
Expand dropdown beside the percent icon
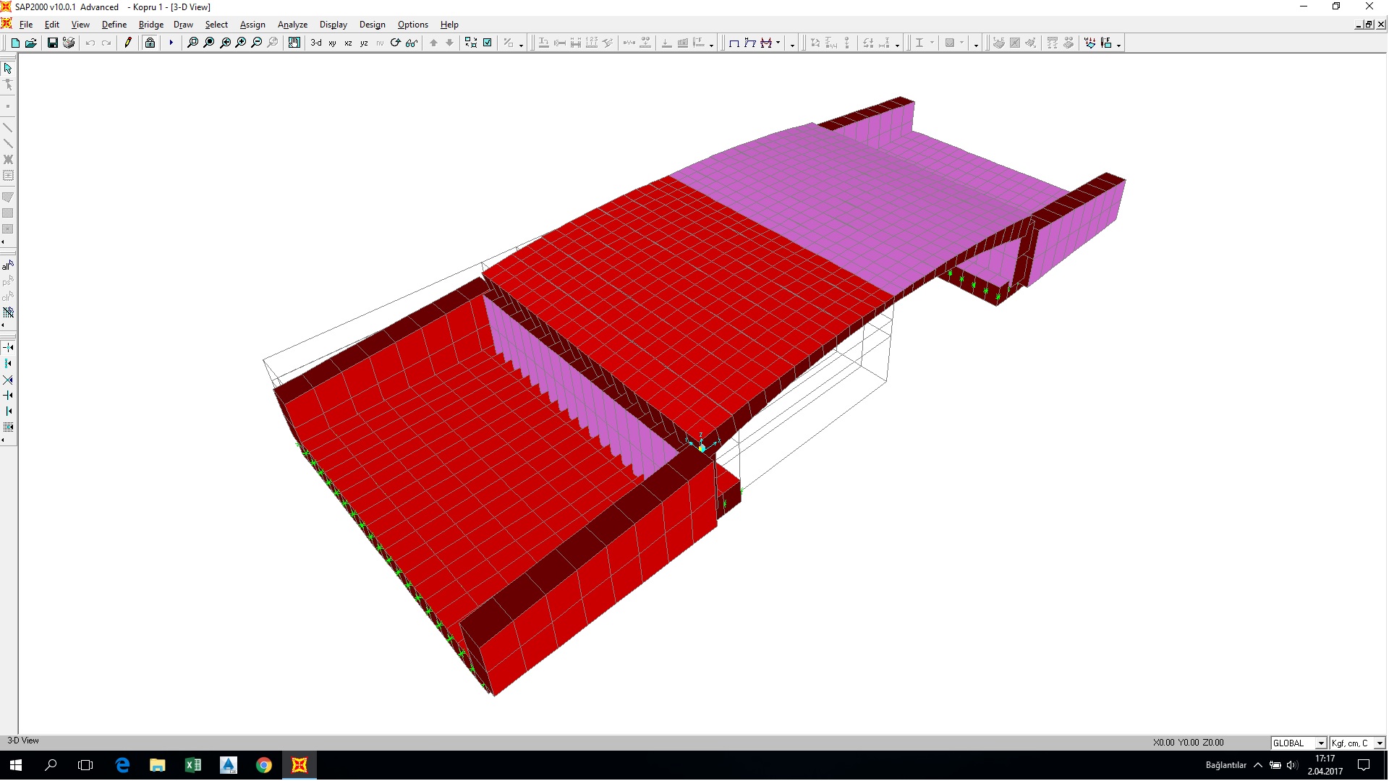click(521, 45)
